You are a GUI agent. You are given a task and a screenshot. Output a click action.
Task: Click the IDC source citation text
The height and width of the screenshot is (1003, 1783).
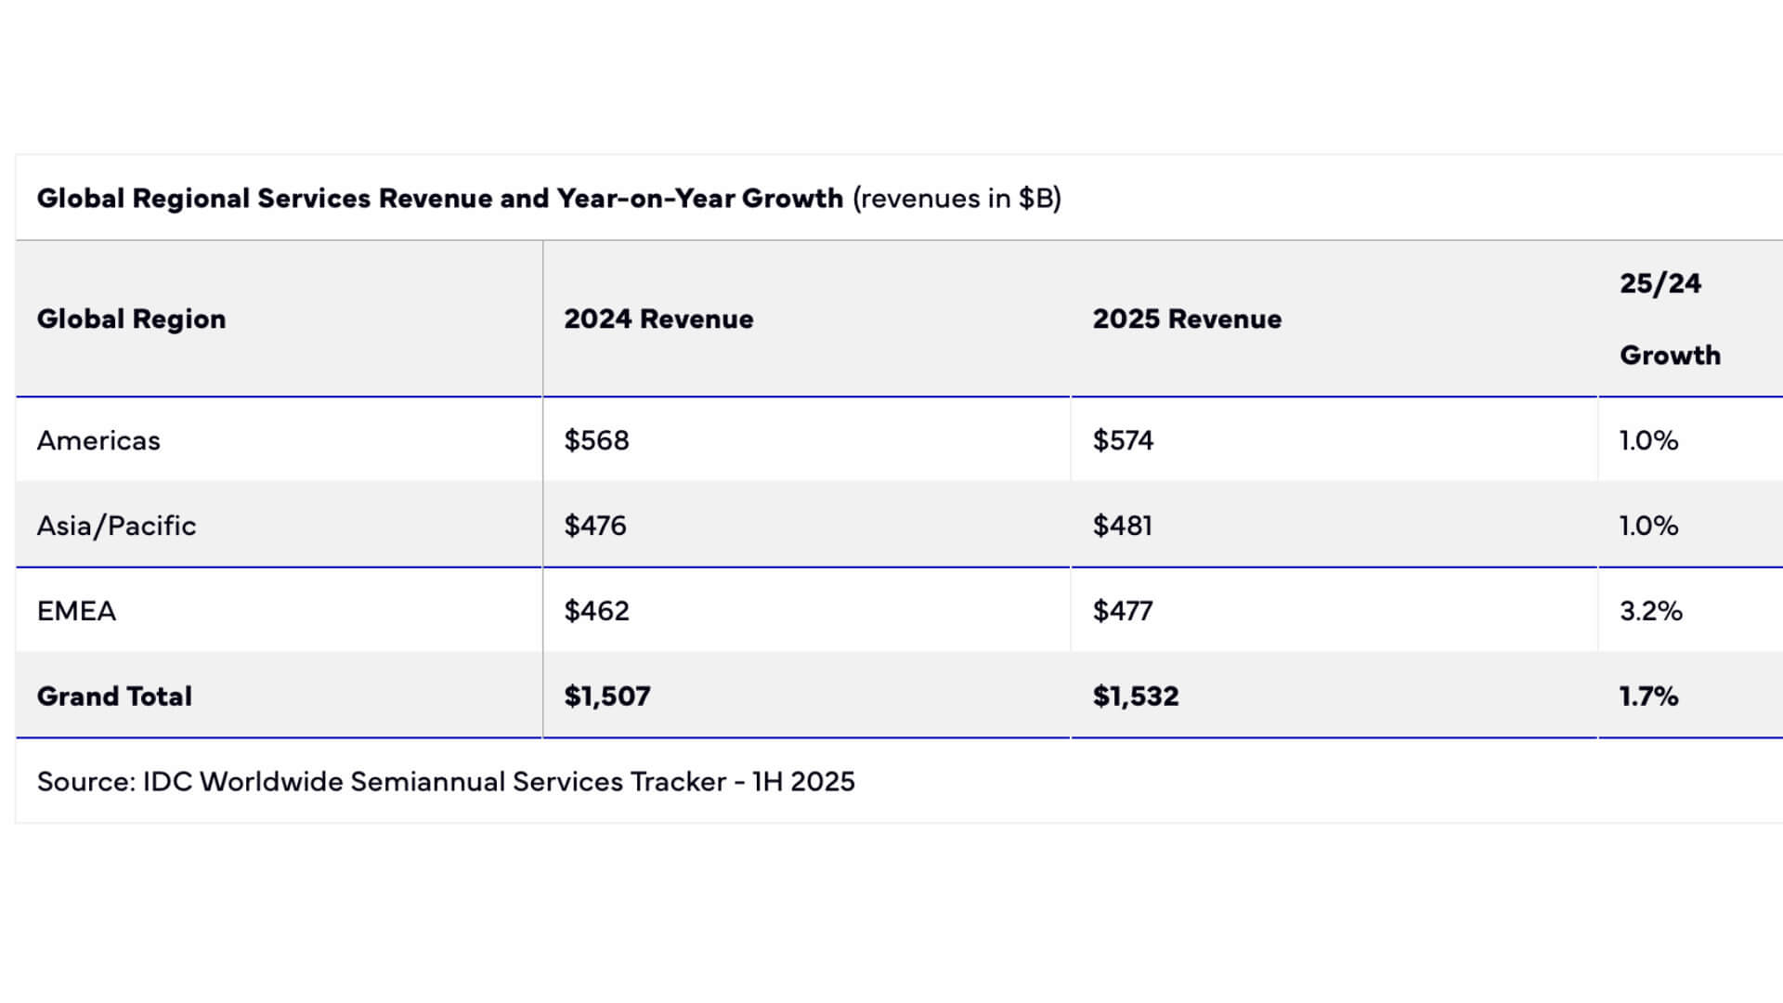pyautogui.click(x=446, y=782)
